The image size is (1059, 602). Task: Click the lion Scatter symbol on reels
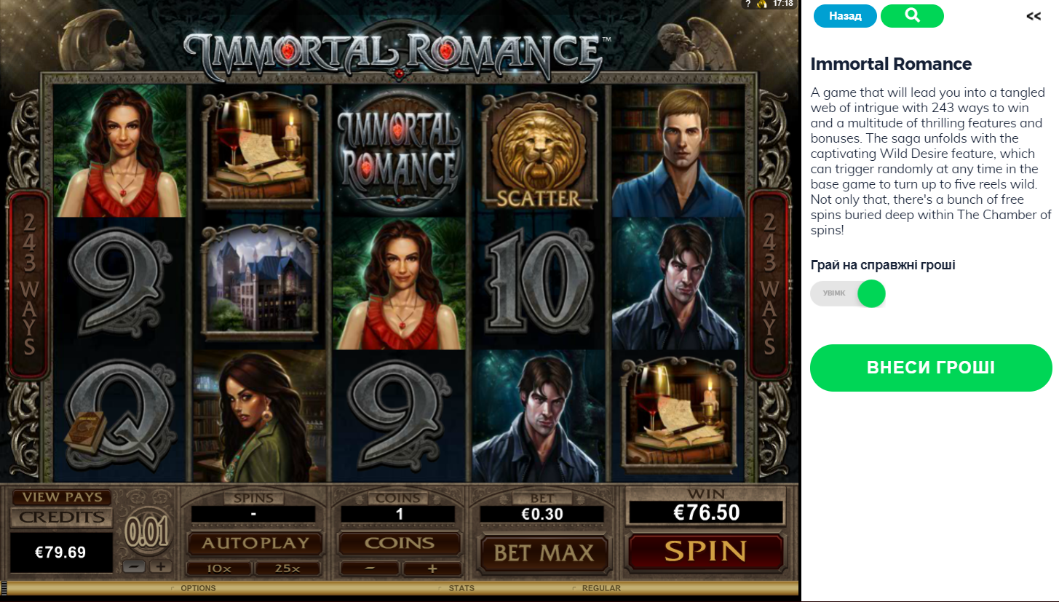(x=539, y=151)
